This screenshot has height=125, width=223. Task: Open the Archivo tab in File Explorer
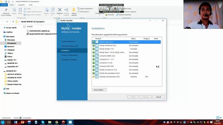pos(4,5)
